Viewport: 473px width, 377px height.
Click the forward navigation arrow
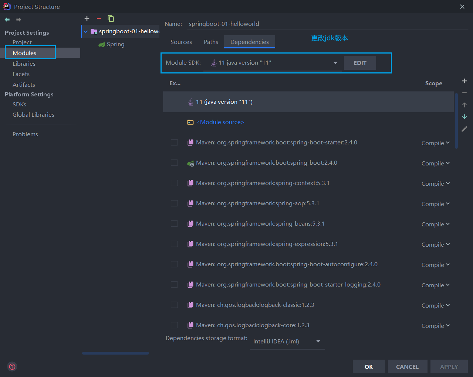(18, 20)
